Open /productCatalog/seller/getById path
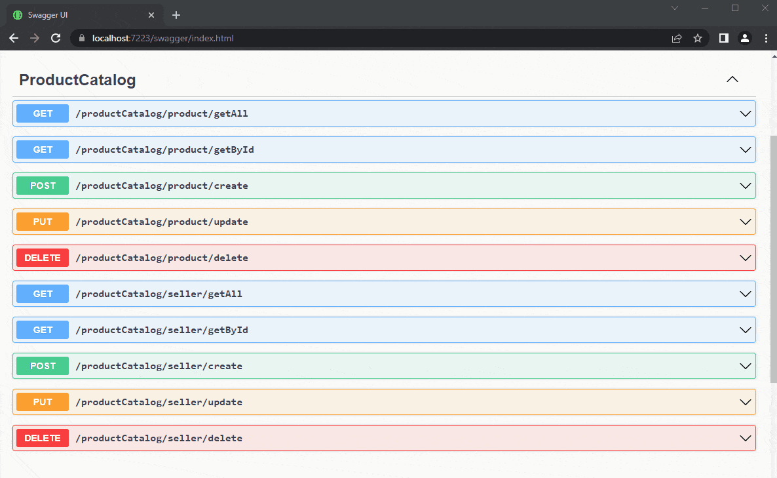777x478 pixels. point(162,330)
